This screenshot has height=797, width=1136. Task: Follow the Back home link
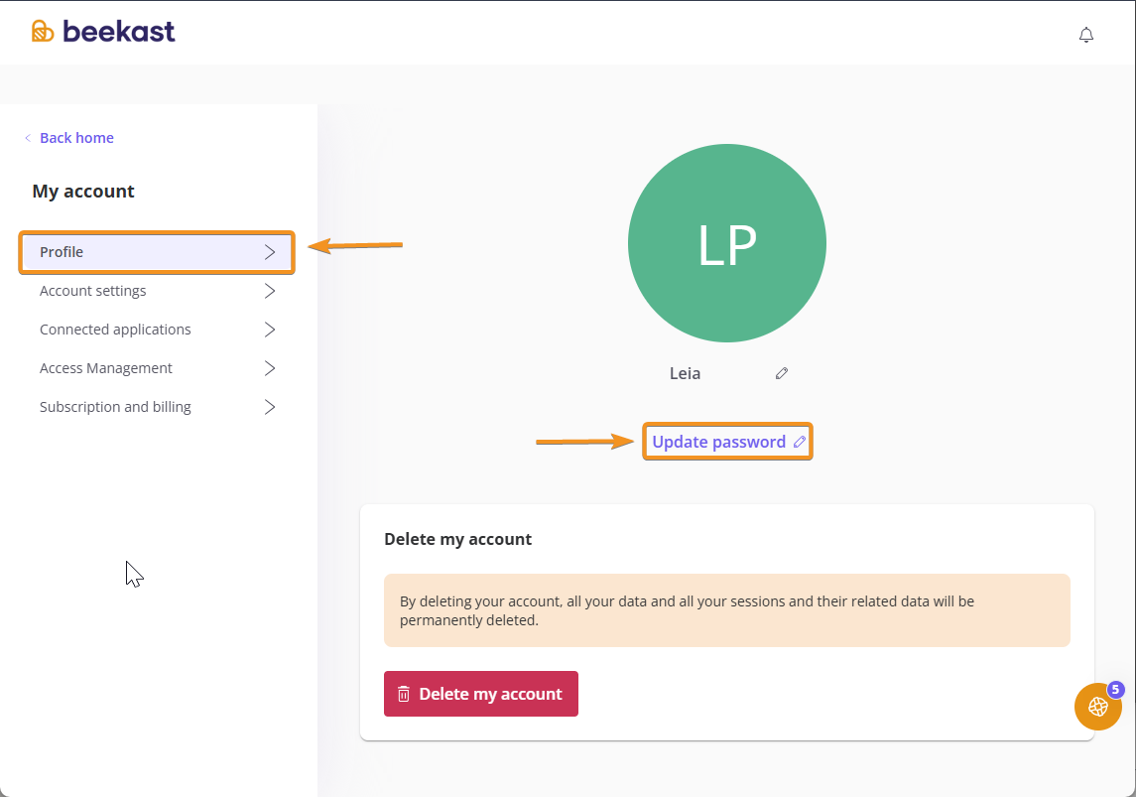76,138
